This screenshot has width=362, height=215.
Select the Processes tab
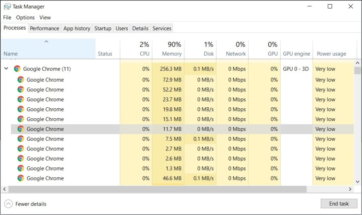tap(14, 28)
